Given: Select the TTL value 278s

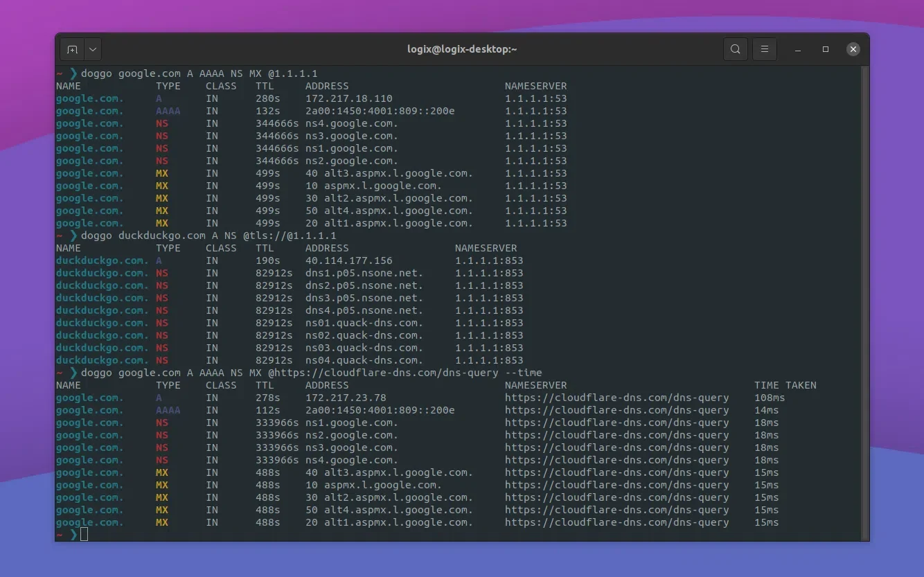Looking at the screenshot, I should tap(268, 398).
